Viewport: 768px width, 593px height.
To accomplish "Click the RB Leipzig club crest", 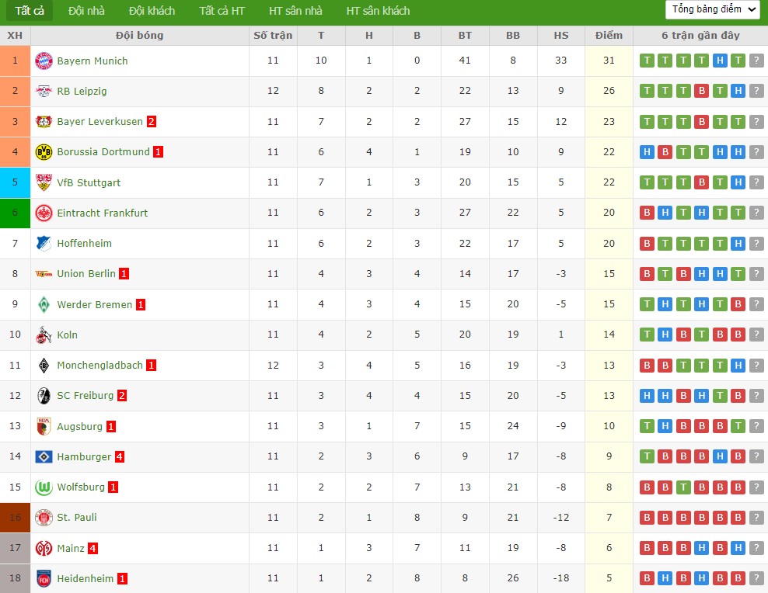I will click(44, 91).
